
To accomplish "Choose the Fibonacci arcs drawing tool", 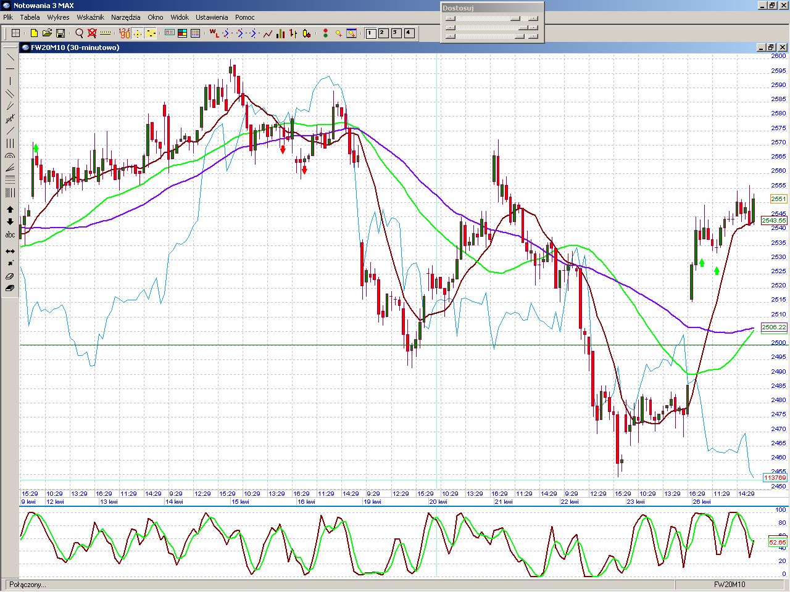I will pyautogui.click(x=10, y=156).
